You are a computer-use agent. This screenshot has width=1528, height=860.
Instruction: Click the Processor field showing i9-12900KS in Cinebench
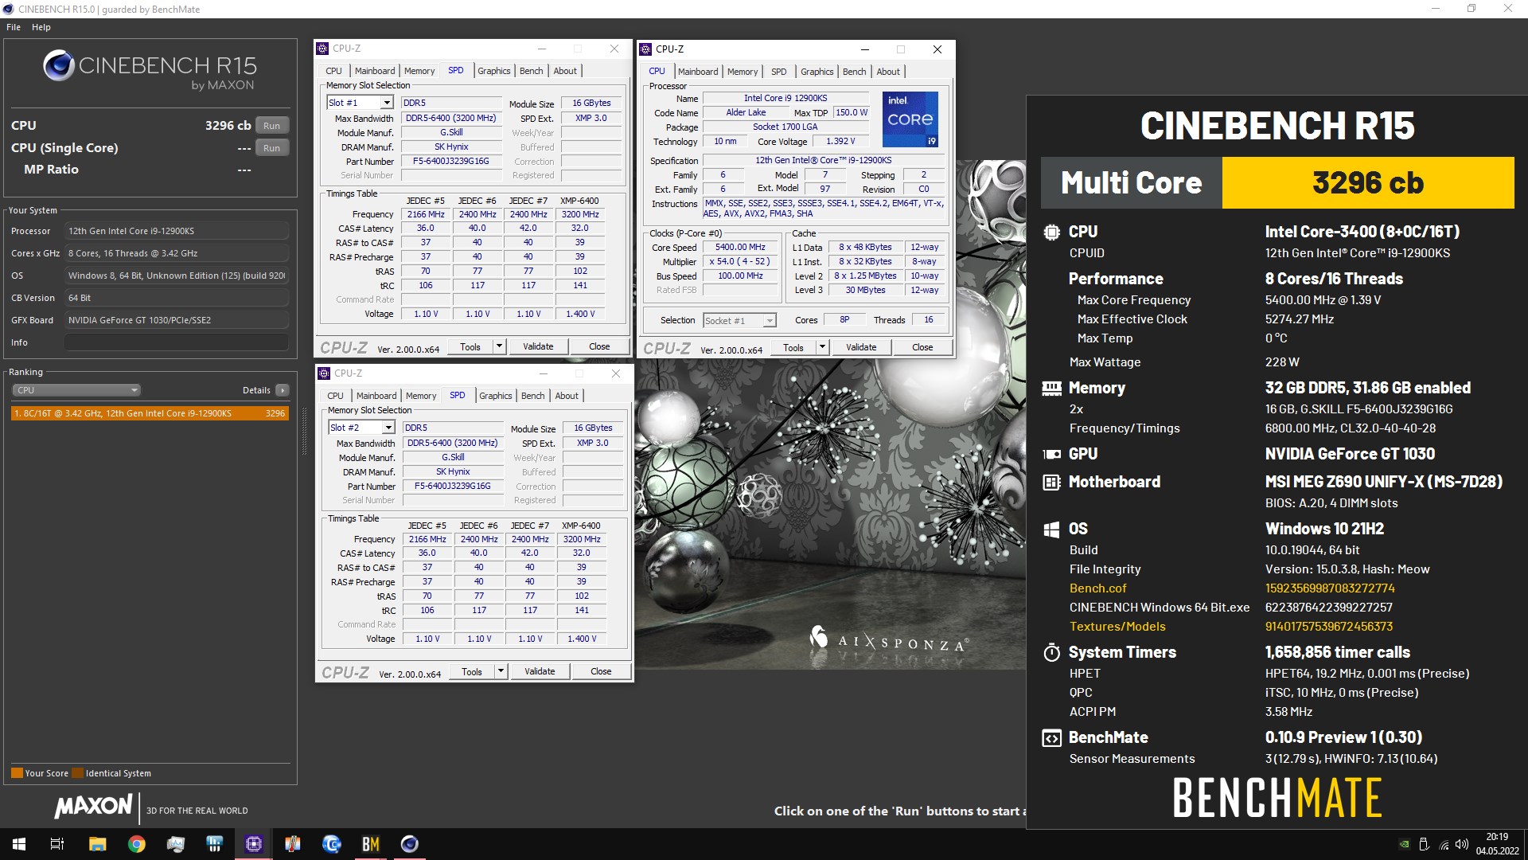tap(177, 231)
